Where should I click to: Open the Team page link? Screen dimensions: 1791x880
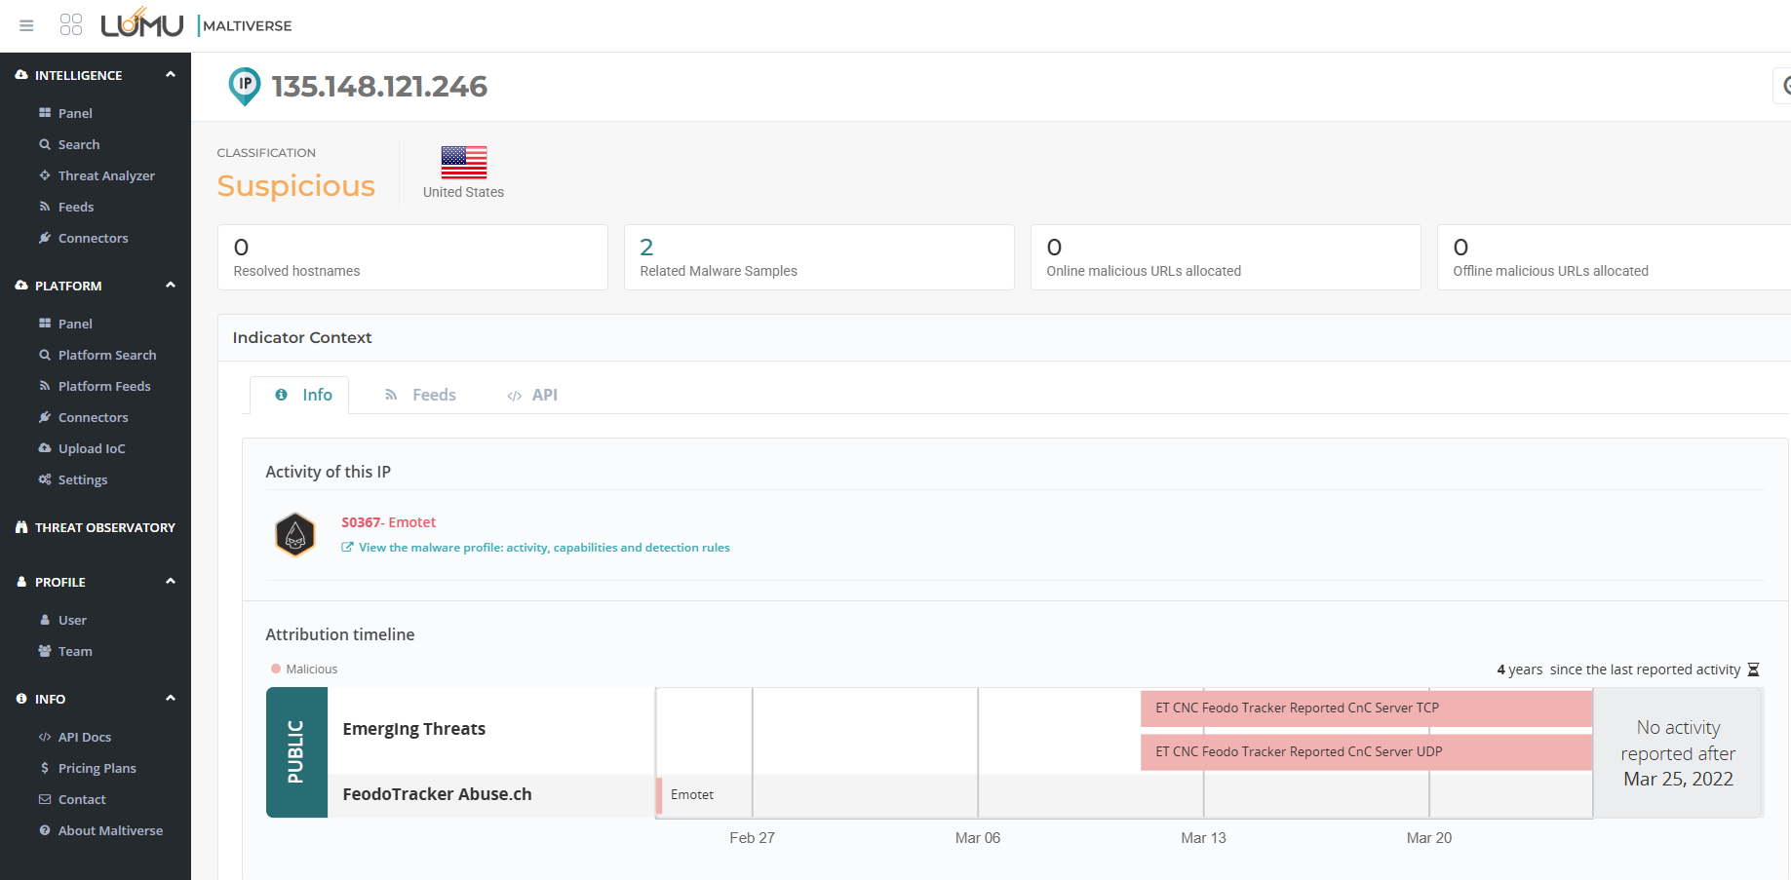[x=75, y=651]
